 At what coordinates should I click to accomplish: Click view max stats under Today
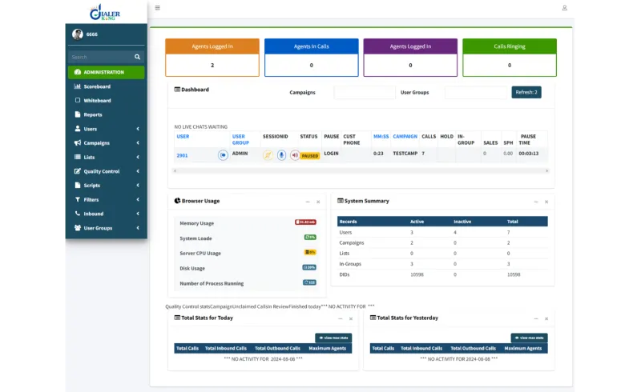point(333,338)
